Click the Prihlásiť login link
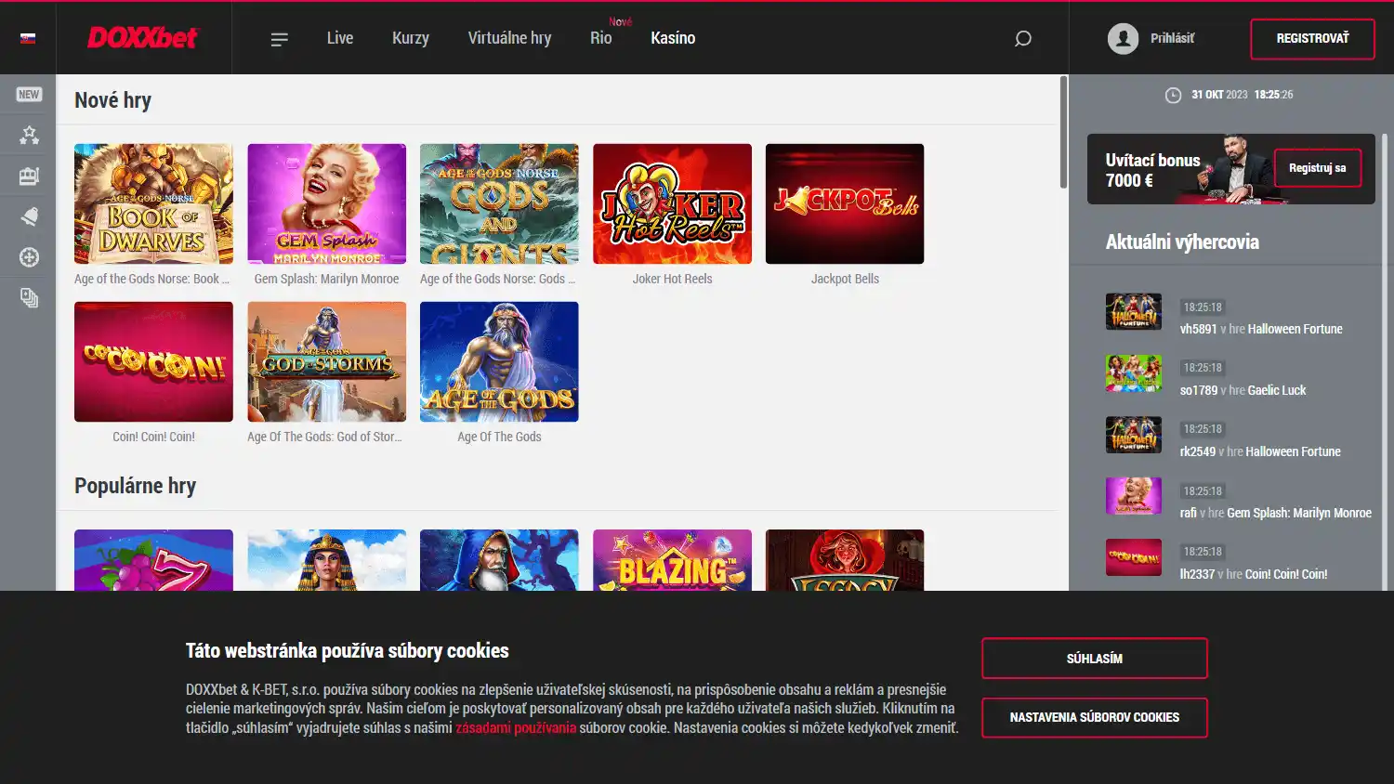This screenshot has width=1394, height=784. click(x=1172, y=38)
